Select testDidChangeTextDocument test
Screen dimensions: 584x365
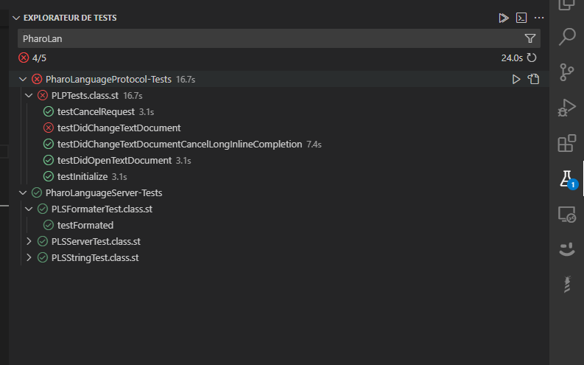tap(119, 128)
